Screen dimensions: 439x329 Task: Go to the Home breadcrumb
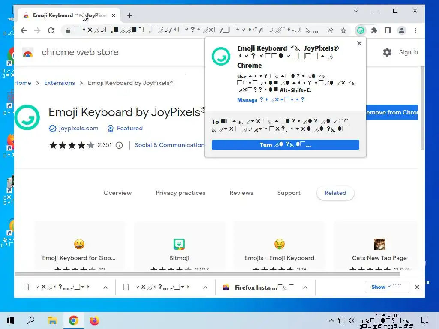tap(23, 83)
